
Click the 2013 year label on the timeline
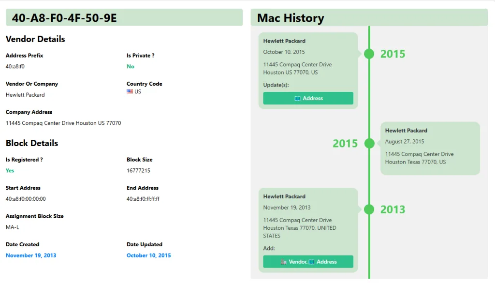(393, 209)
